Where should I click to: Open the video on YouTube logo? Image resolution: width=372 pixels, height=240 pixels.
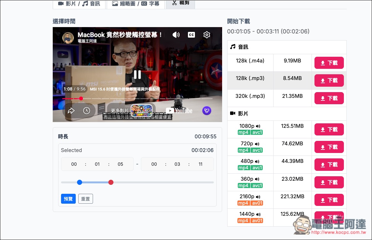tap(179, 111)
